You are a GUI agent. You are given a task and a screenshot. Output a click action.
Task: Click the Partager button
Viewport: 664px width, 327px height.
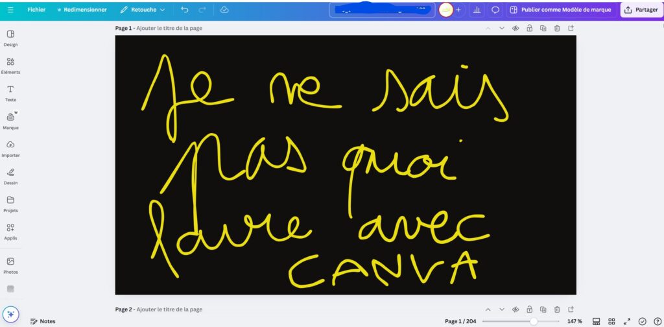(x=641, y=10)
